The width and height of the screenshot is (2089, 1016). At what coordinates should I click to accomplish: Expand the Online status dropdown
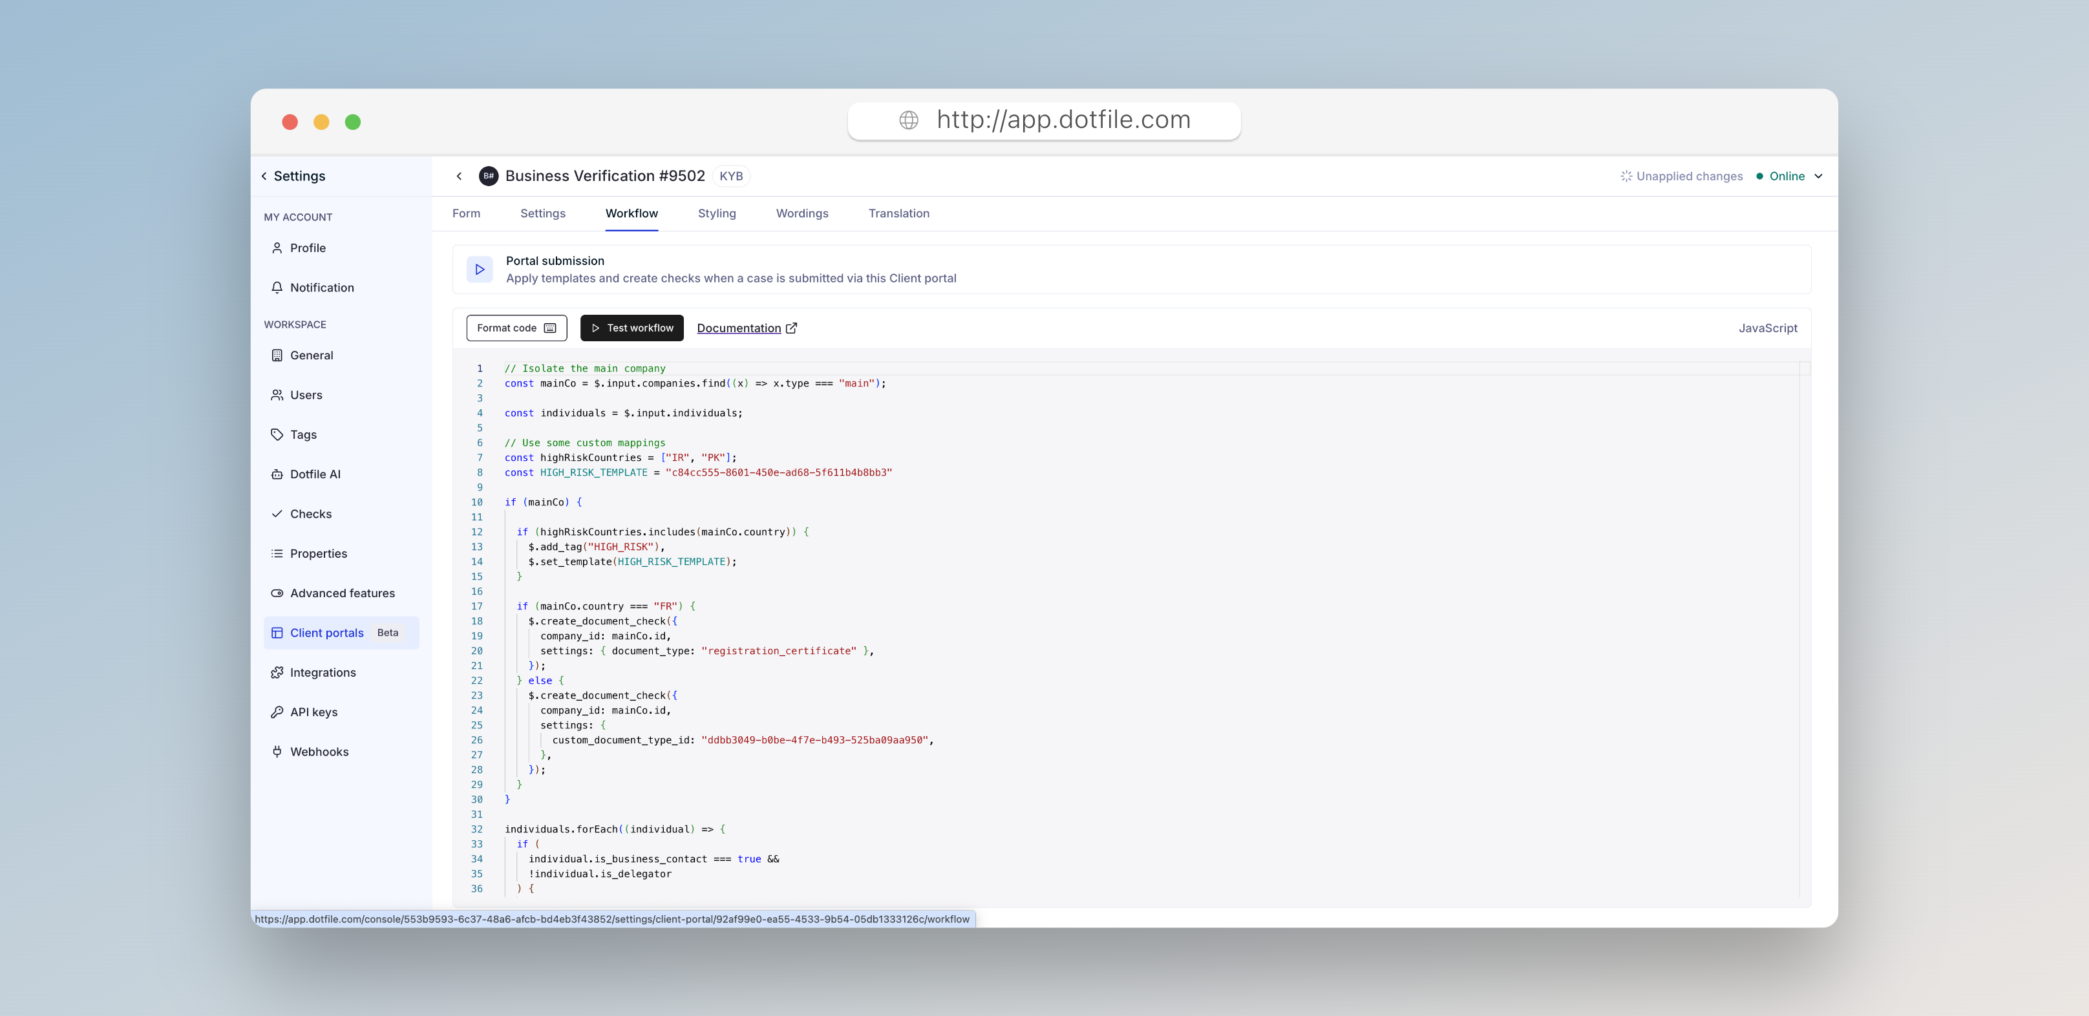[1818, 176]
